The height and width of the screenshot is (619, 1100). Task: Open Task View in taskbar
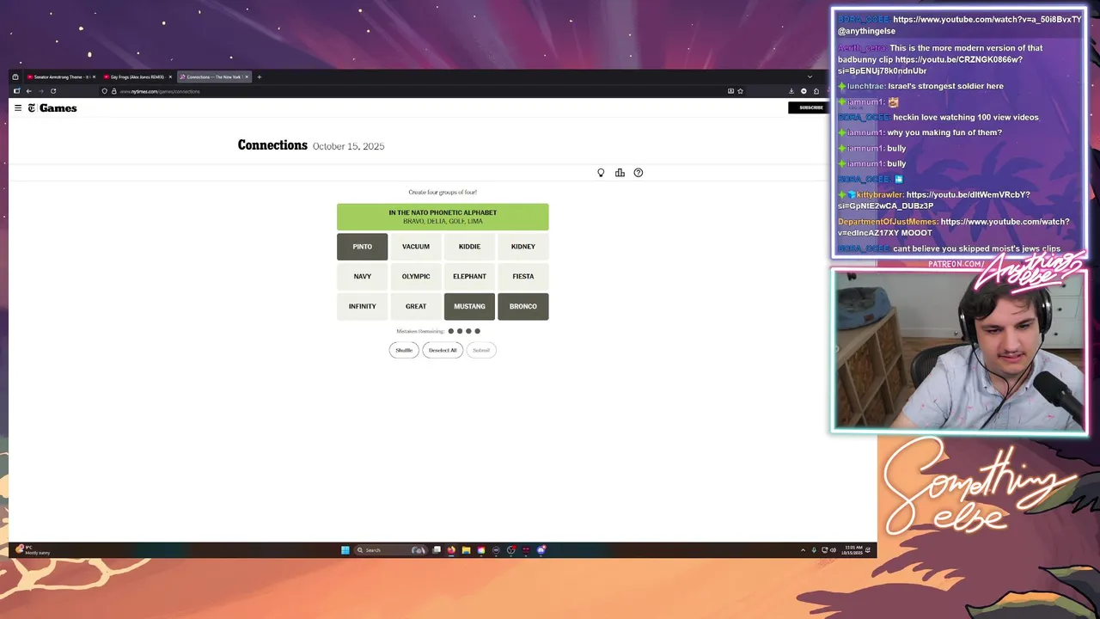437,550
